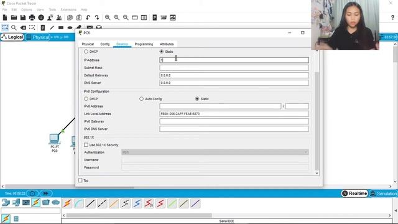Pick the Draw Ellipse tool
This screenshot has width=398, height=224.
(70, 27)
